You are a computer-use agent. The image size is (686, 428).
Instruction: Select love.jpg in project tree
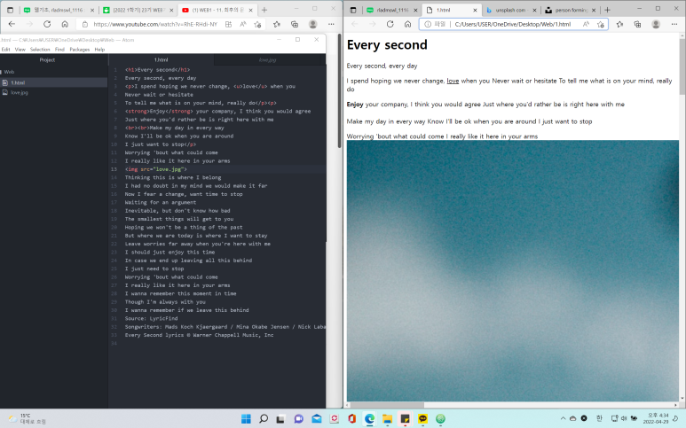[x=20, y=92]
